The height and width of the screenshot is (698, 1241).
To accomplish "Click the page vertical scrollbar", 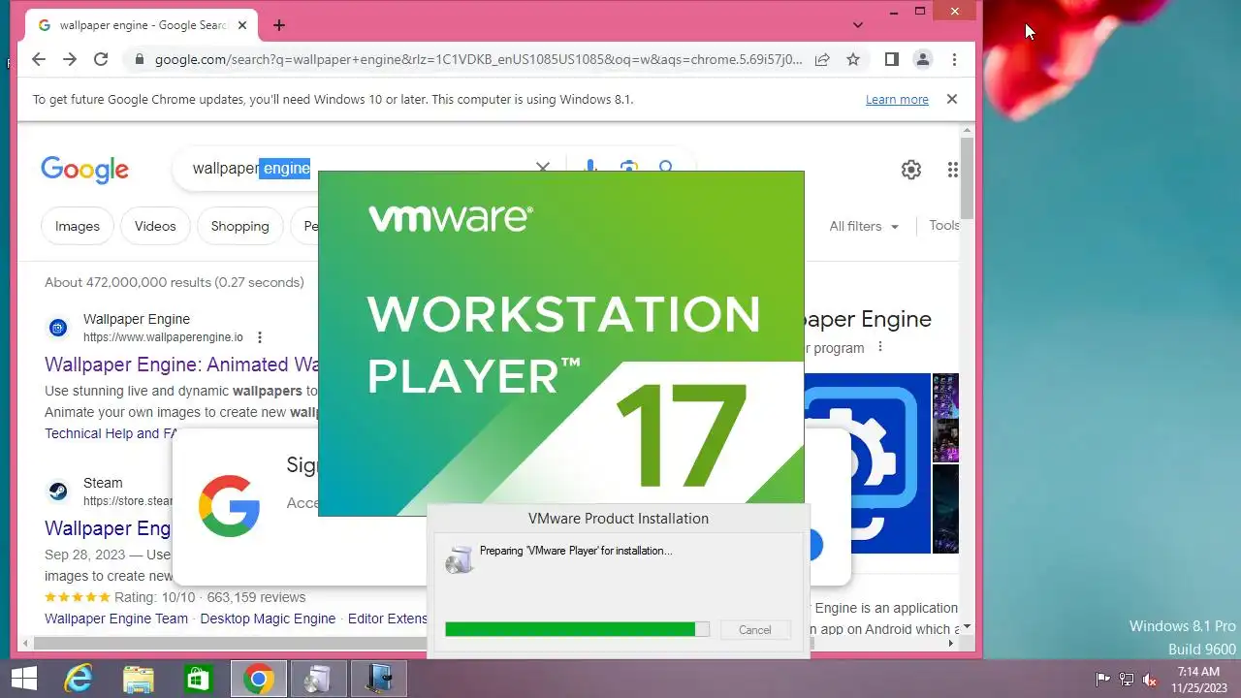I will [x=967, y=179].
